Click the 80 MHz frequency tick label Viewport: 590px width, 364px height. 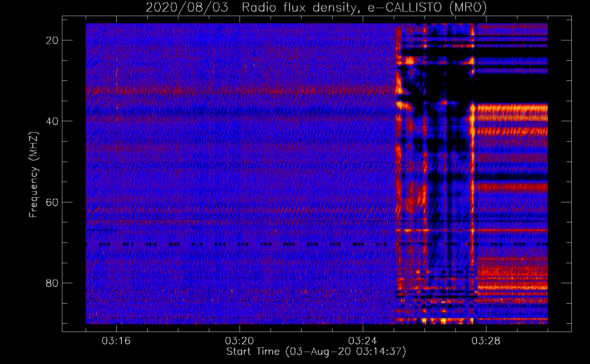coord(52,283)
